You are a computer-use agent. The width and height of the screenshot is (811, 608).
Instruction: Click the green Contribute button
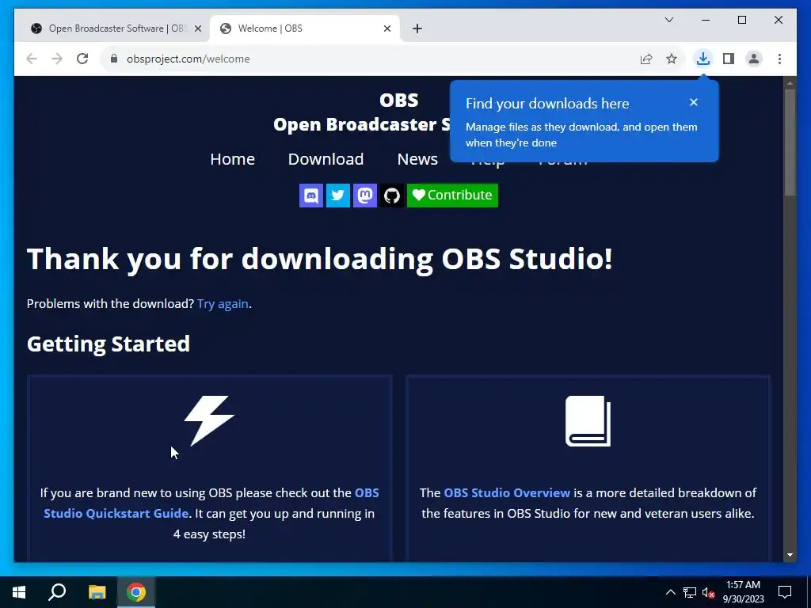pos(452,196)
